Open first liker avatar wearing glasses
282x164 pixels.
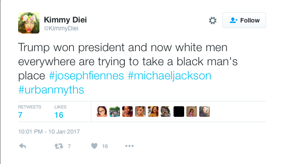coord(102,112)
